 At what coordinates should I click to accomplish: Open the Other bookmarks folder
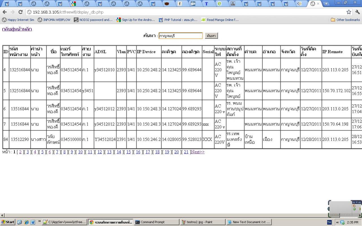point(345,20)
